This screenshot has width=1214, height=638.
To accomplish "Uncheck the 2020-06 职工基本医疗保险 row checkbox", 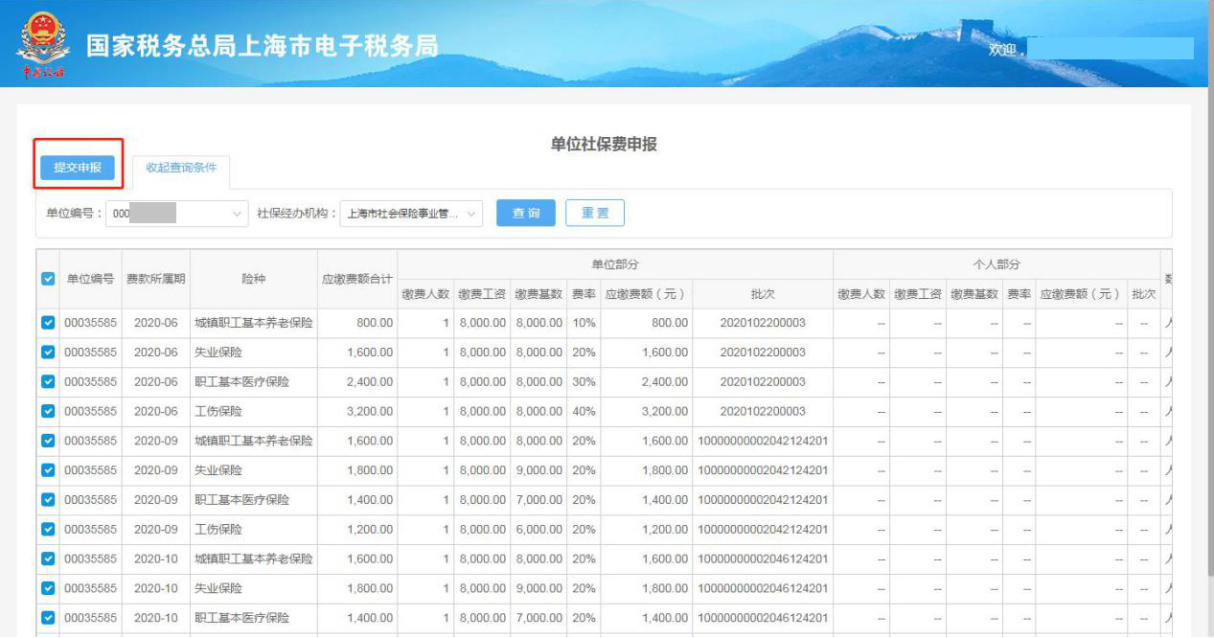I will pos(48,382).
